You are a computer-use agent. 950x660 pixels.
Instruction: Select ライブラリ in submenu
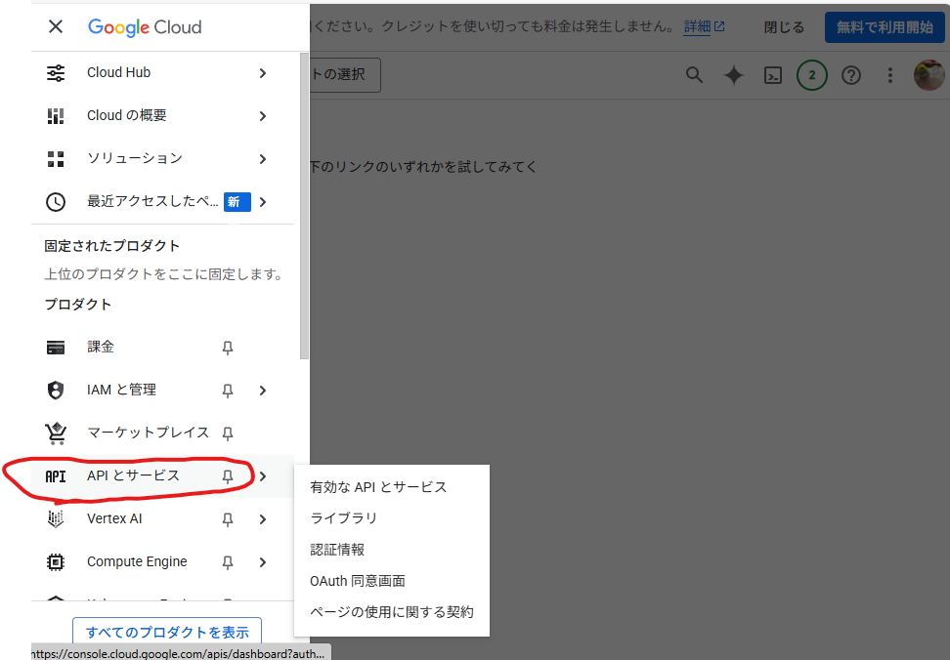[391, 518]
